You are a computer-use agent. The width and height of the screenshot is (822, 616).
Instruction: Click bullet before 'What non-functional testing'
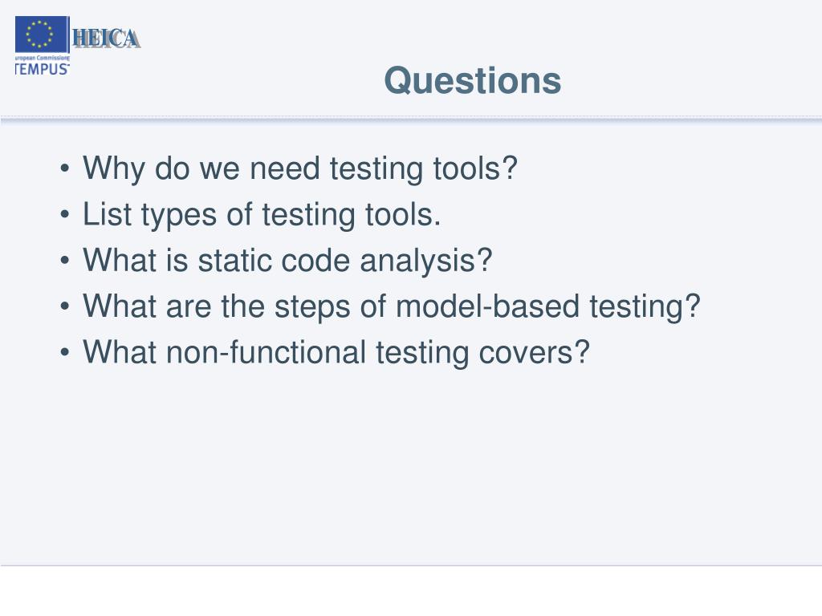(x=64, y=352)
